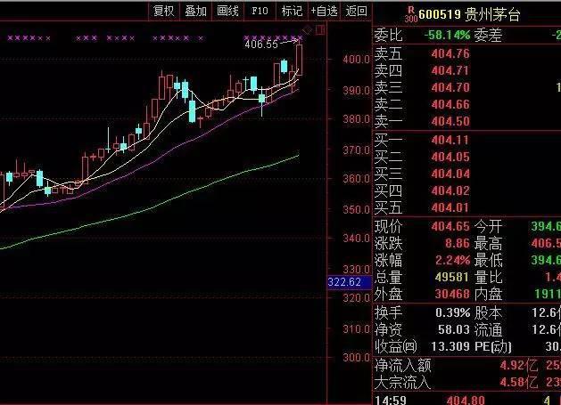Click the 350.0 price axis label
Screen dimensions: 561x405
coord(356,209)
